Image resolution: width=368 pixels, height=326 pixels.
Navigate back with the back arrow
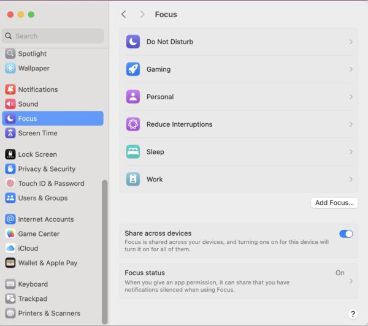pyautogui.click(x=124, y=14)
